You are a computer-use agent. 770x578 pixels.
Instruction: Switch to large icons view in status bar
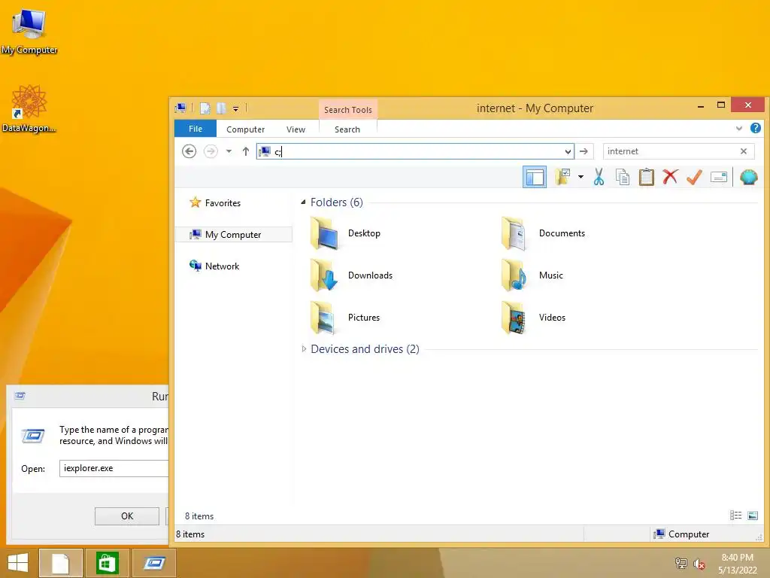(752, 515)
